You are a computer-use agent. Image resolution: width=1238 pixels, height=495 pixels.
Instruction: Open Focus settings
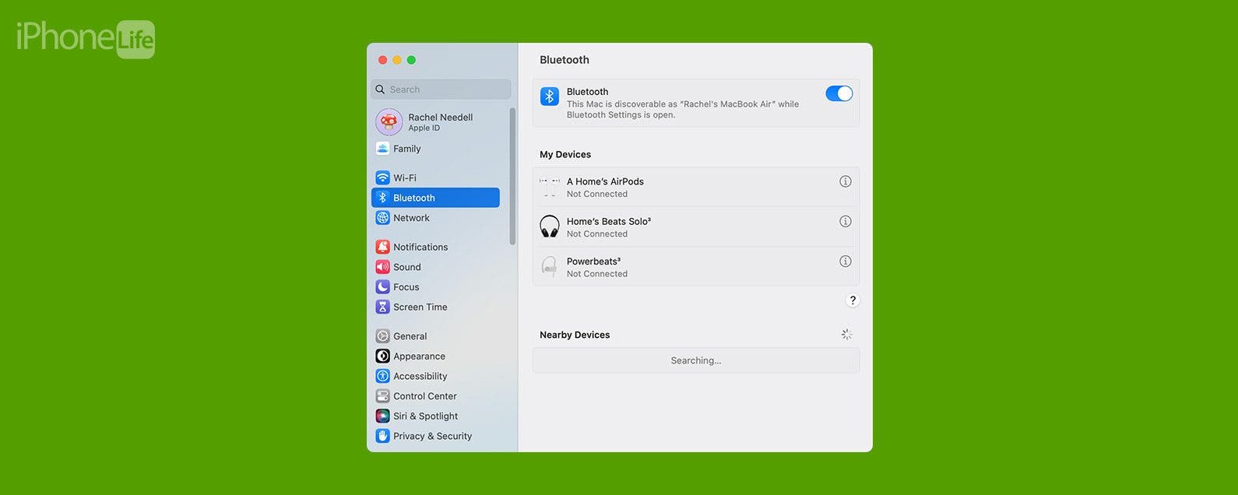point(406,287)
